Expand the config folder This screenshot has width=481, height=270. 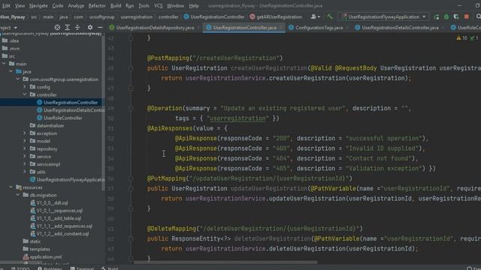(x=25, y=87)
